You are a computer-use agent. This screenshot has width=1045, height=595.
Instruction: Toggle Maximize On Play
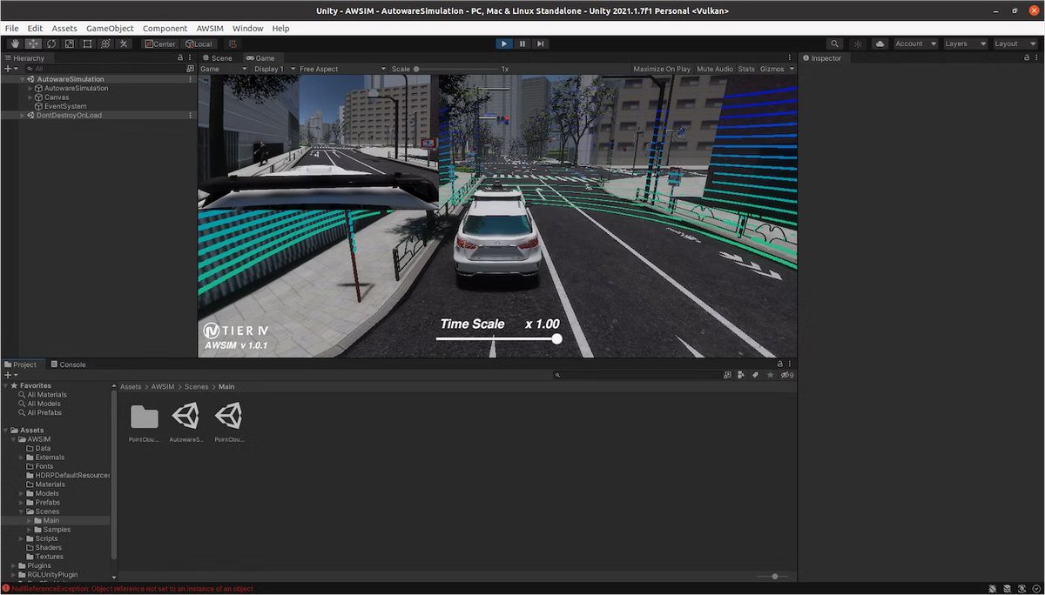[x=662, y=69]
